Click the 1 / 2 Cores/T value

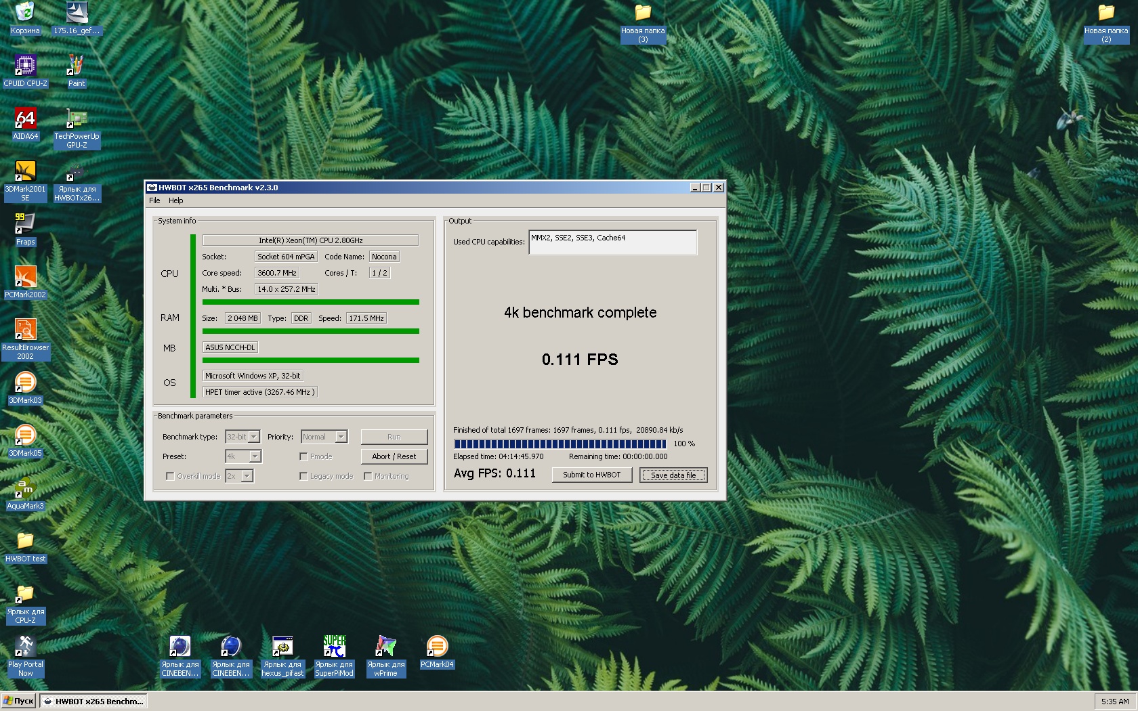[379, 273]
